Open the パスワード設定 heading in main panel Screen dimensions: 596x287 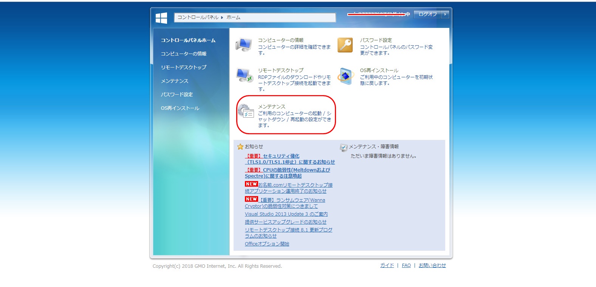click(376, 40)
